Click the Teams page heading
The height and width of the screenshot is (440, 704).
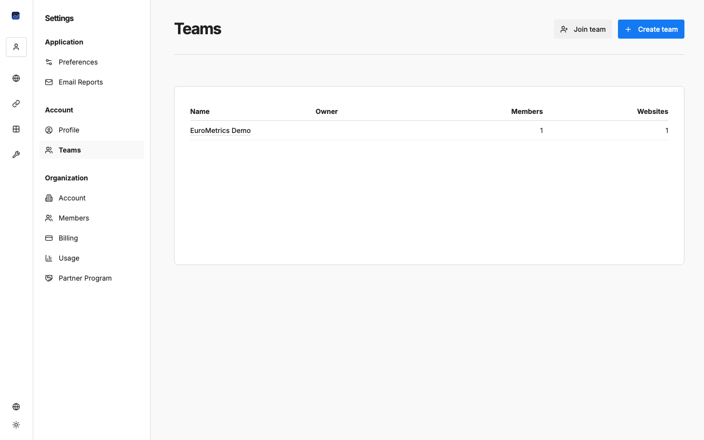pyautogui.click(x=198, y=29)
